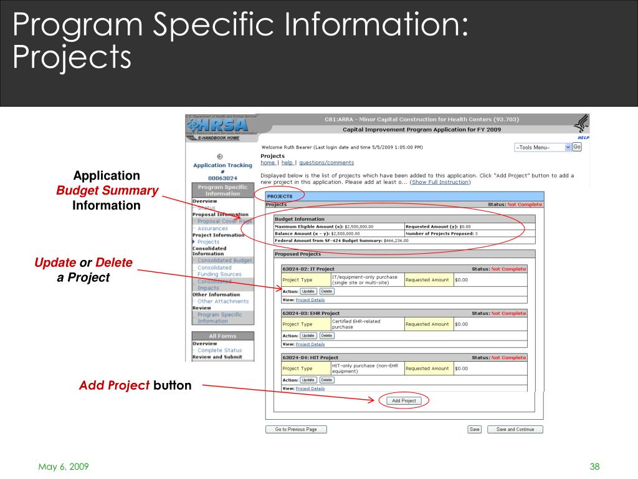Open Program Specific Information under Review
638x479 pixels.
[220, 317]
